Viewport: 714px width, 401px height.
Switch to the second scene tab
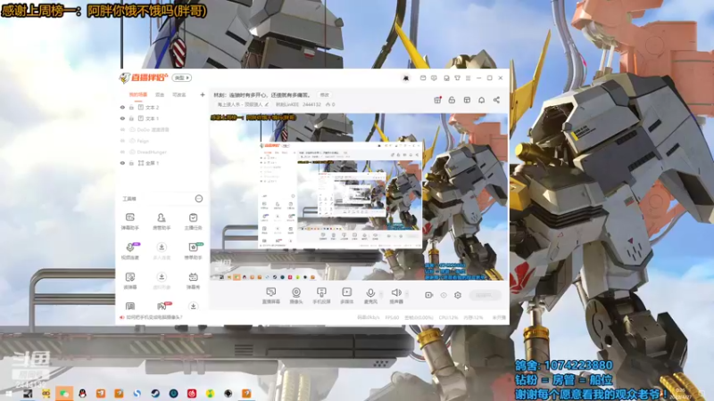(160, 94)
